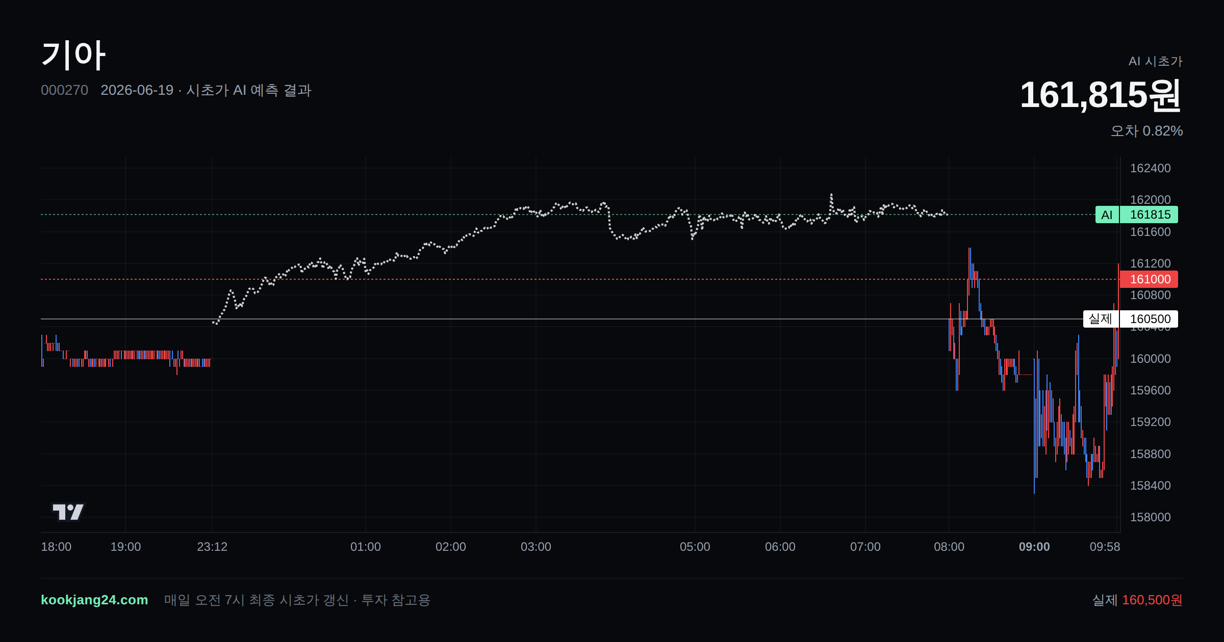Click the stock title 기아

(73, 55)
